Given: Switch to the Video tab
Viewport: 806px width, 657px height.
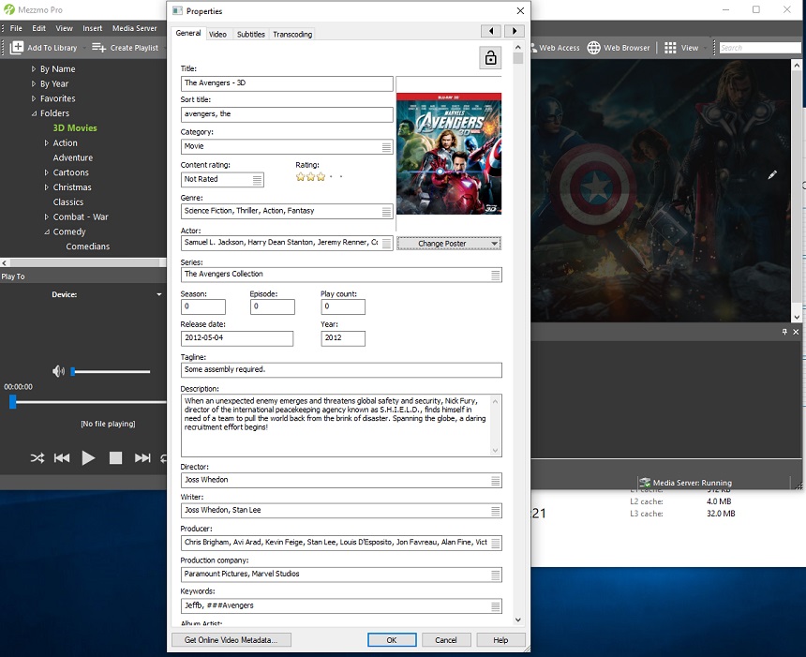Looking at the screenshot, I should [217, 34].
